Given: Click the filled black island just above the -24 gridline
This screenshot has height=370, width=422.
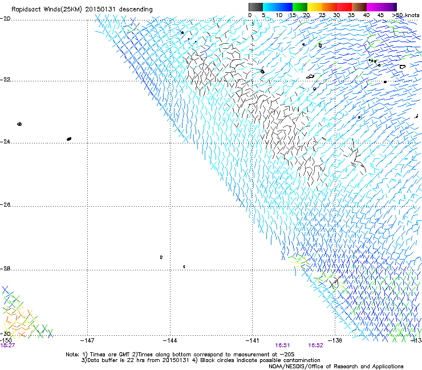Looking at the screenshot, I should coord(69,139).
